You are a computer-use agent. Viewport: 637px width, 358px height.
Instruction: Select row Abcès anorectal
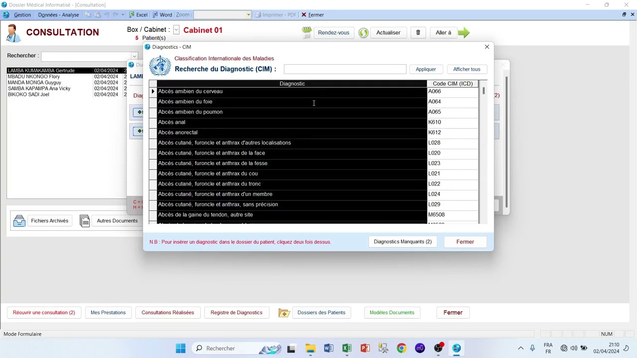tap(314, 133)
